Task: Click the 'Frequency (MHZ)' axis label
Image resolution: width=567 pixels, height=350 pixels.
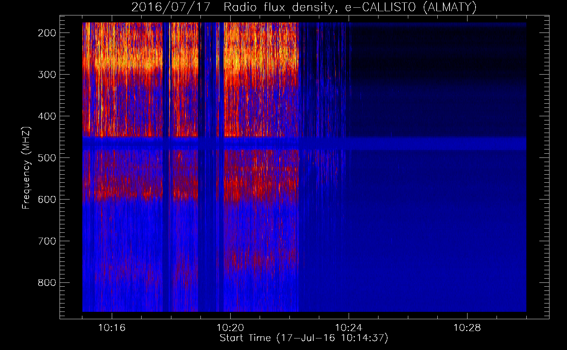Action: point(26,168)
